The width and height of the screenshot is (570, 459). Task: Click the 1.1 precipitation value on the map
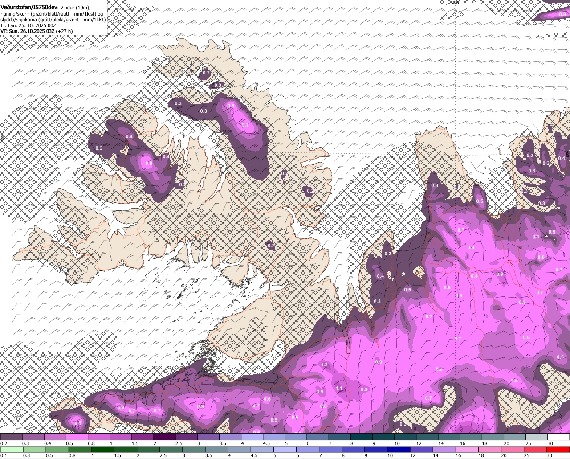click(339, 389)
